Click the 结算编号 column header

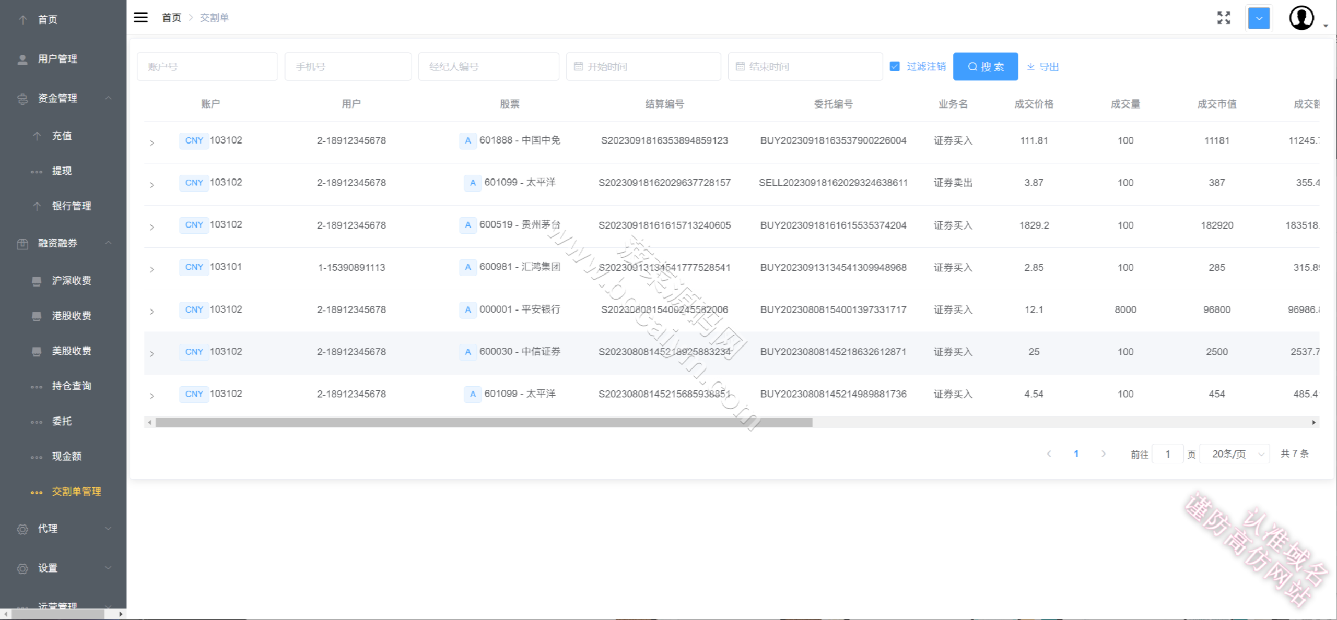(664, 104)
